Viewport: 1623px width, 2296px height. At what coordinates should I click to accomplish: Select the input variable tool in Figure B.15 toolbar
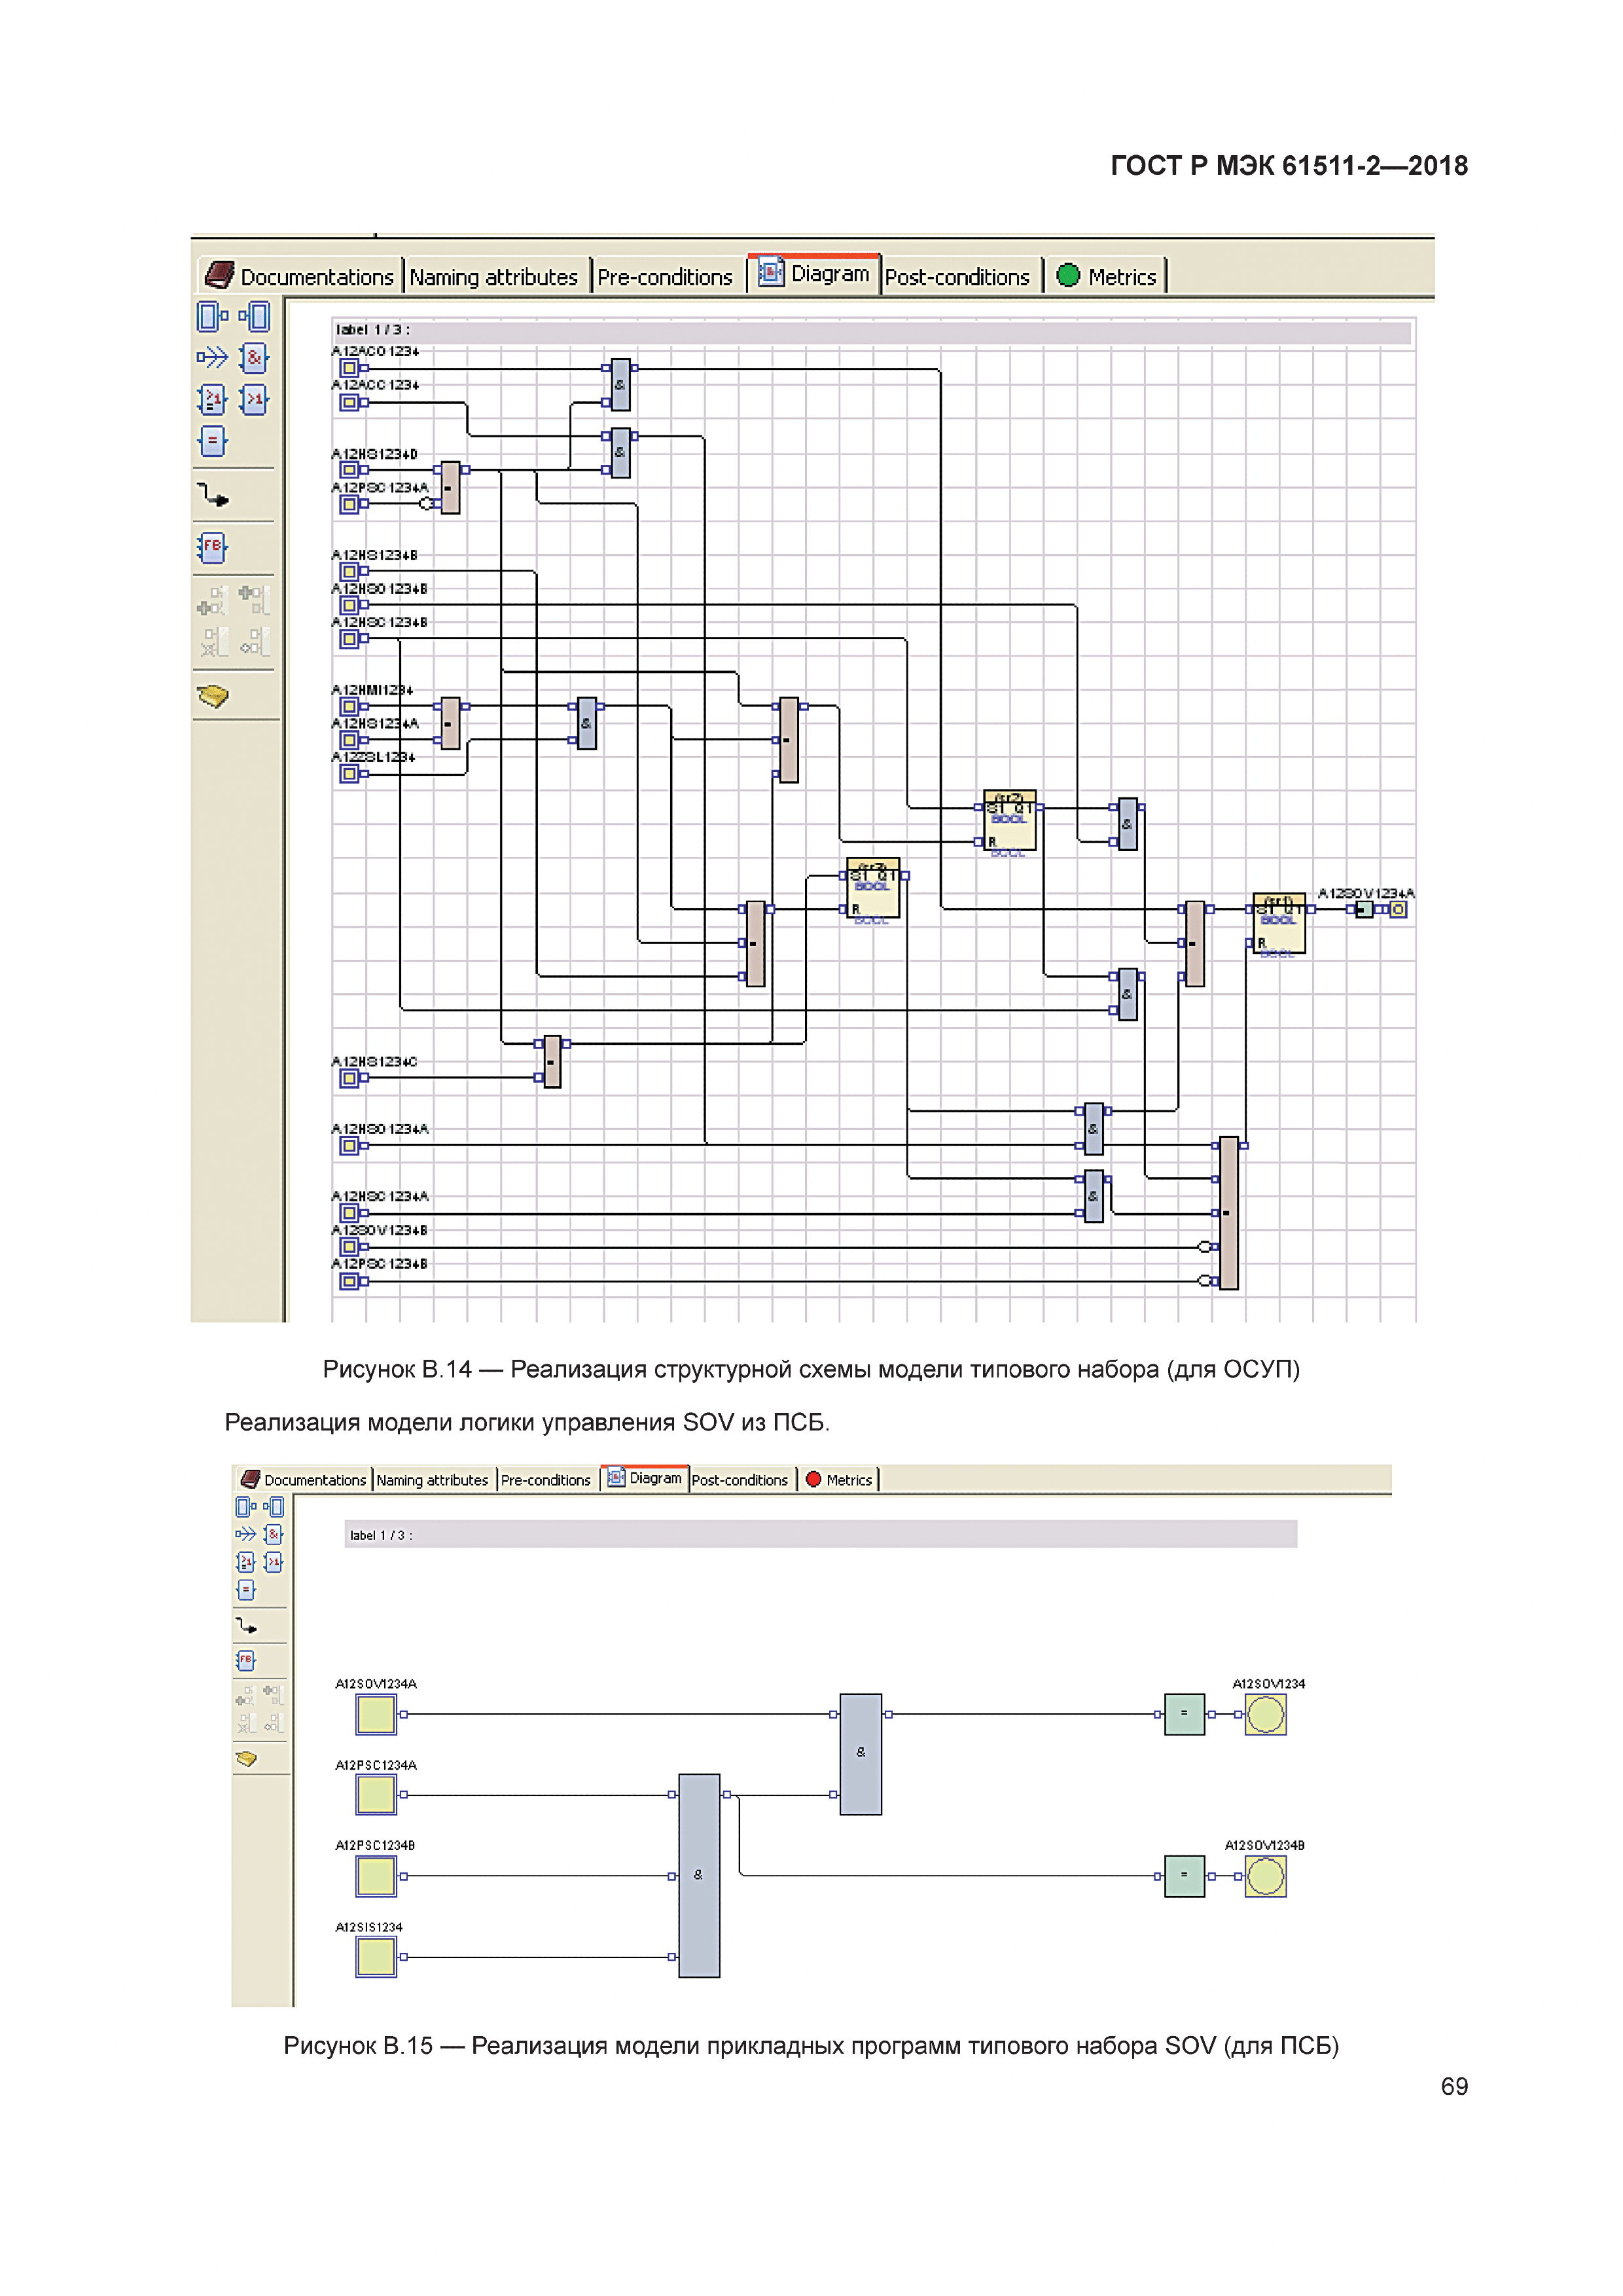(246, 1507)
